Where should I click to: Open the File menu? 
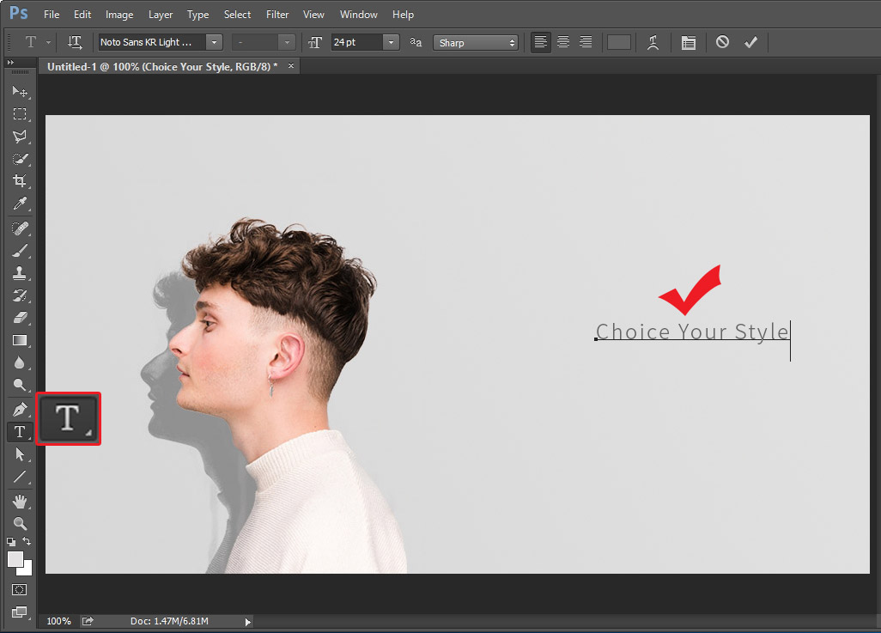click(x=52, y=15)
